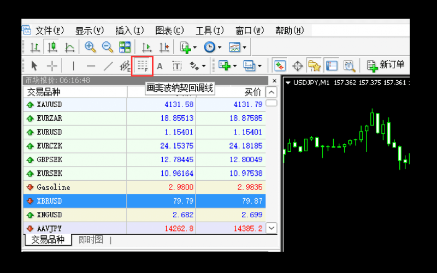
Task: Tile chart windows with grid icon
Action: point(125,47)
